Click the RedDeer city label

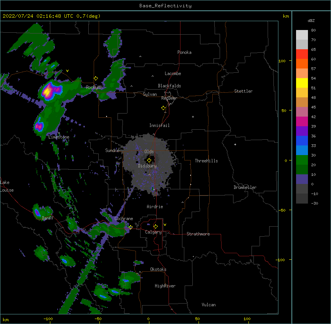click(x=169, y=98)
